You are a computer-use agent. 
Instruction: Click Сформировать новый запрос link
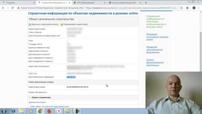(x=76, y=24)
